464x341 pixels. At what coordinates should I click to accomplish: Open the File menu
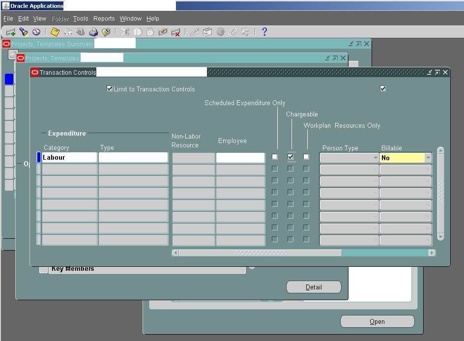8,19
